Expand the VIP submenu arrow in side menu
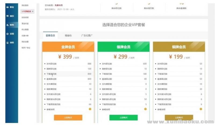Image resolution: width=215 pixels, height=125 pixels. point(33,12)
